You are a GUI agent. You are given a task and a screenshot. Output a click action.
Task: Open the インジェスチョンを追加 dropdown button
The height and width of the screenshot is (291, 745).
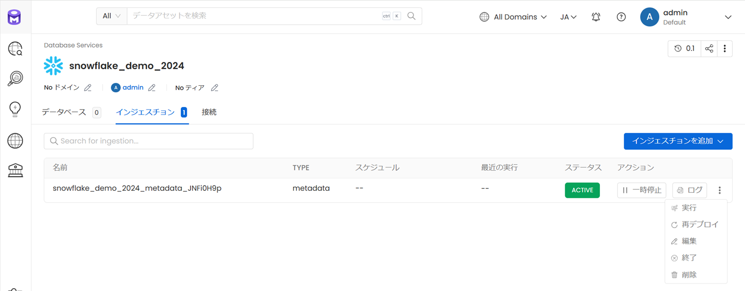pos(678,141)
